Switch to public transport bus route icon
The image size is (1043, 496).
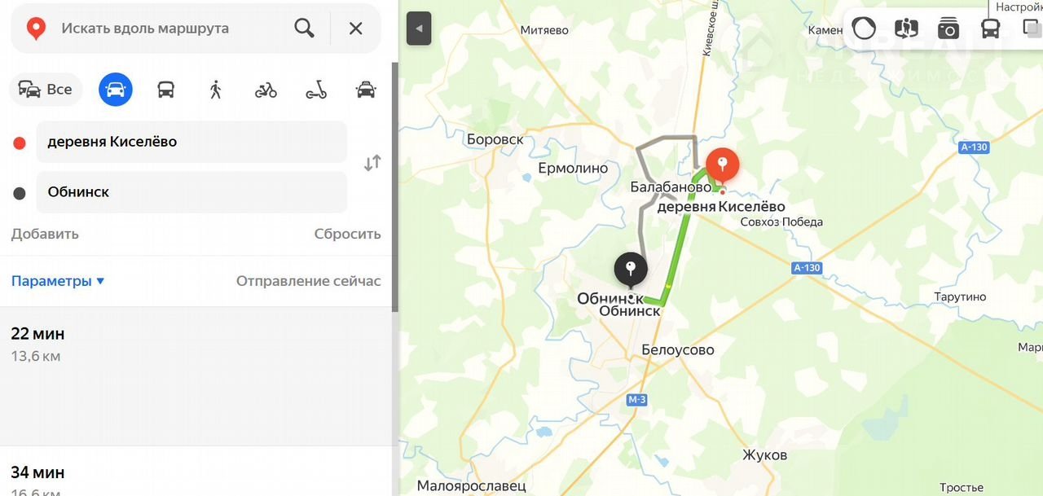pyautogui.click(x=165, y=90)
